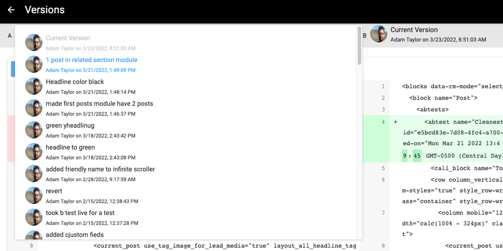Click the version list scrollbar
This screenshot has height=251, width=503.
[359, 46]
